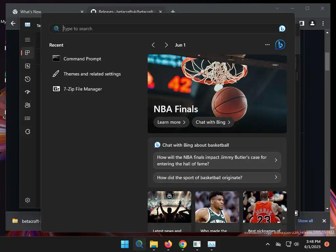336x252 pixels.
Task: Click the Chrome page vertical scrollbar
Action: tap(327, 61)
